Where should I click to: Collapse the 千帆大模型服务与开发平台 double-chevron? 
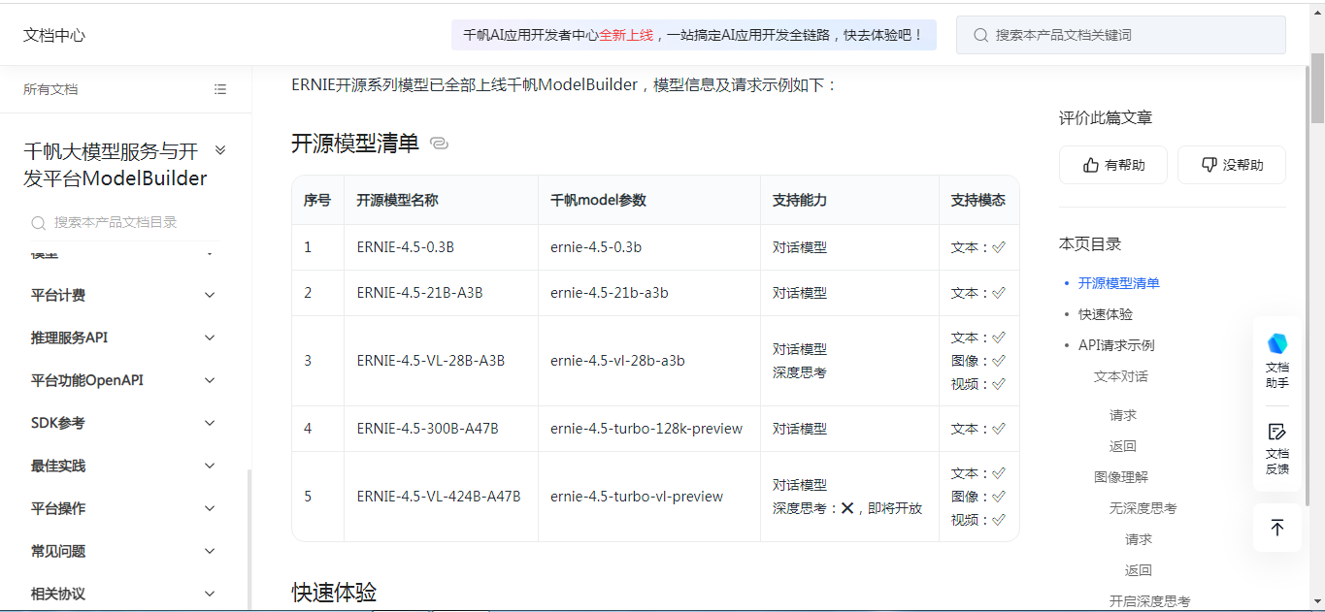220,150
